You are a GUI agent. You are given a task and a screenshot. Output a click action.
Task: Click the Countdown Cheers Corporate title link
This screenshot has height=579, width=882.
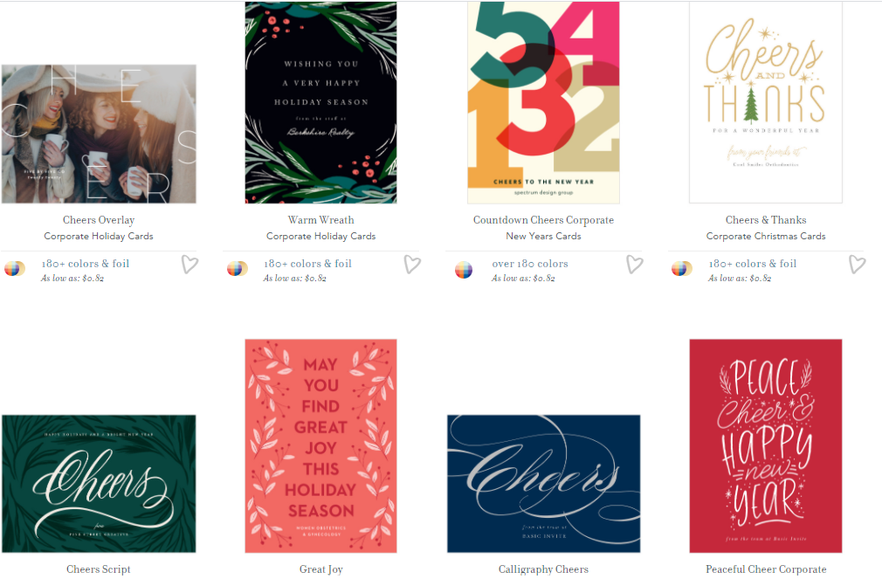tap(543, 220)
